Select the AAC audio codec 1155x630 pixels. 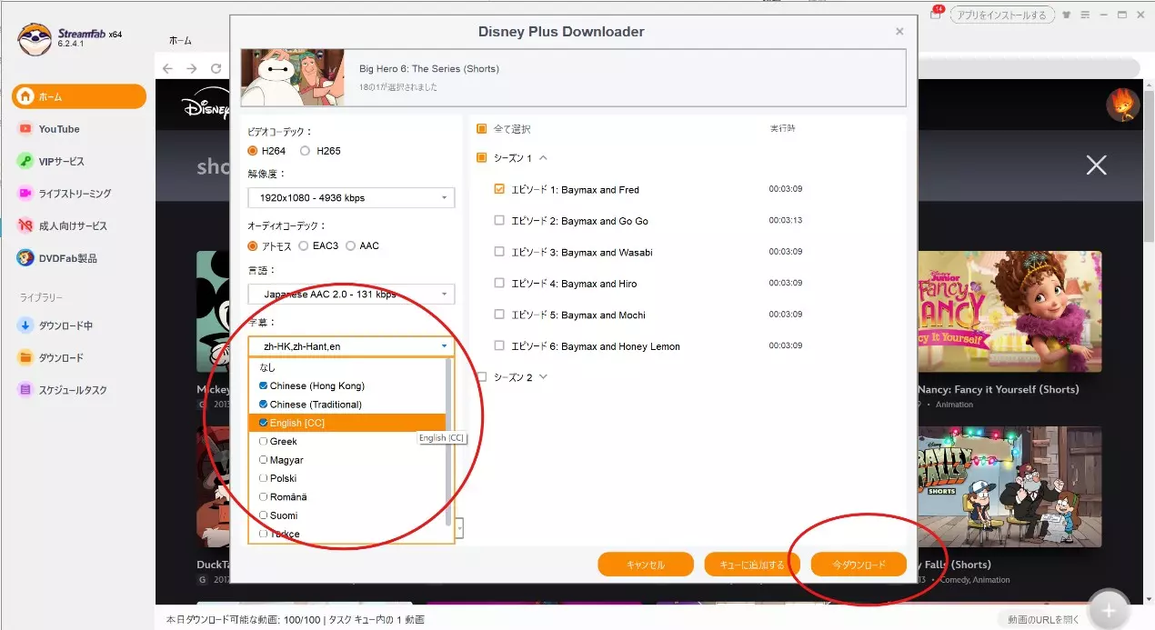(x=350, y=246)
